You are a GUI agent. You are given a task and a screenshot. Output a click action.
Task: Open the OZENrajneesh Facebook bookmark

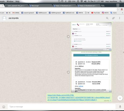click(55, 13)
